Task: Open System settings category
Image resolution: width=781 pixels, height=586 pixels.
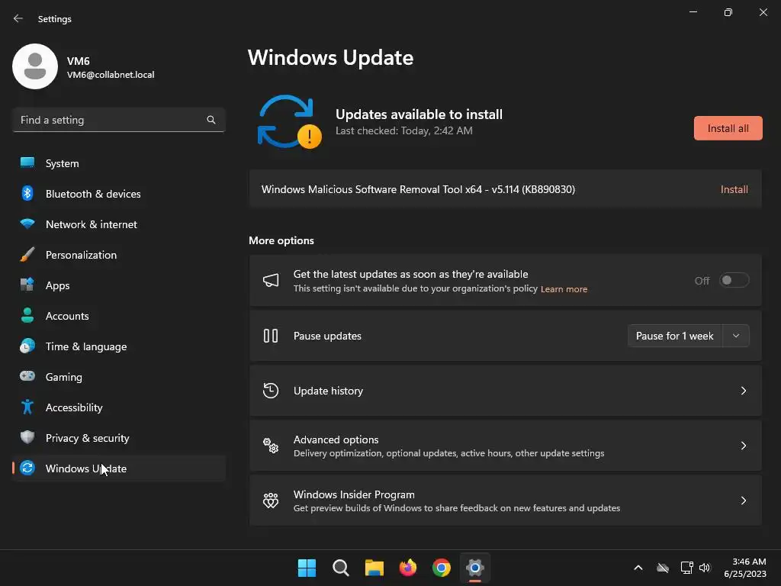Action: point(119,163)
